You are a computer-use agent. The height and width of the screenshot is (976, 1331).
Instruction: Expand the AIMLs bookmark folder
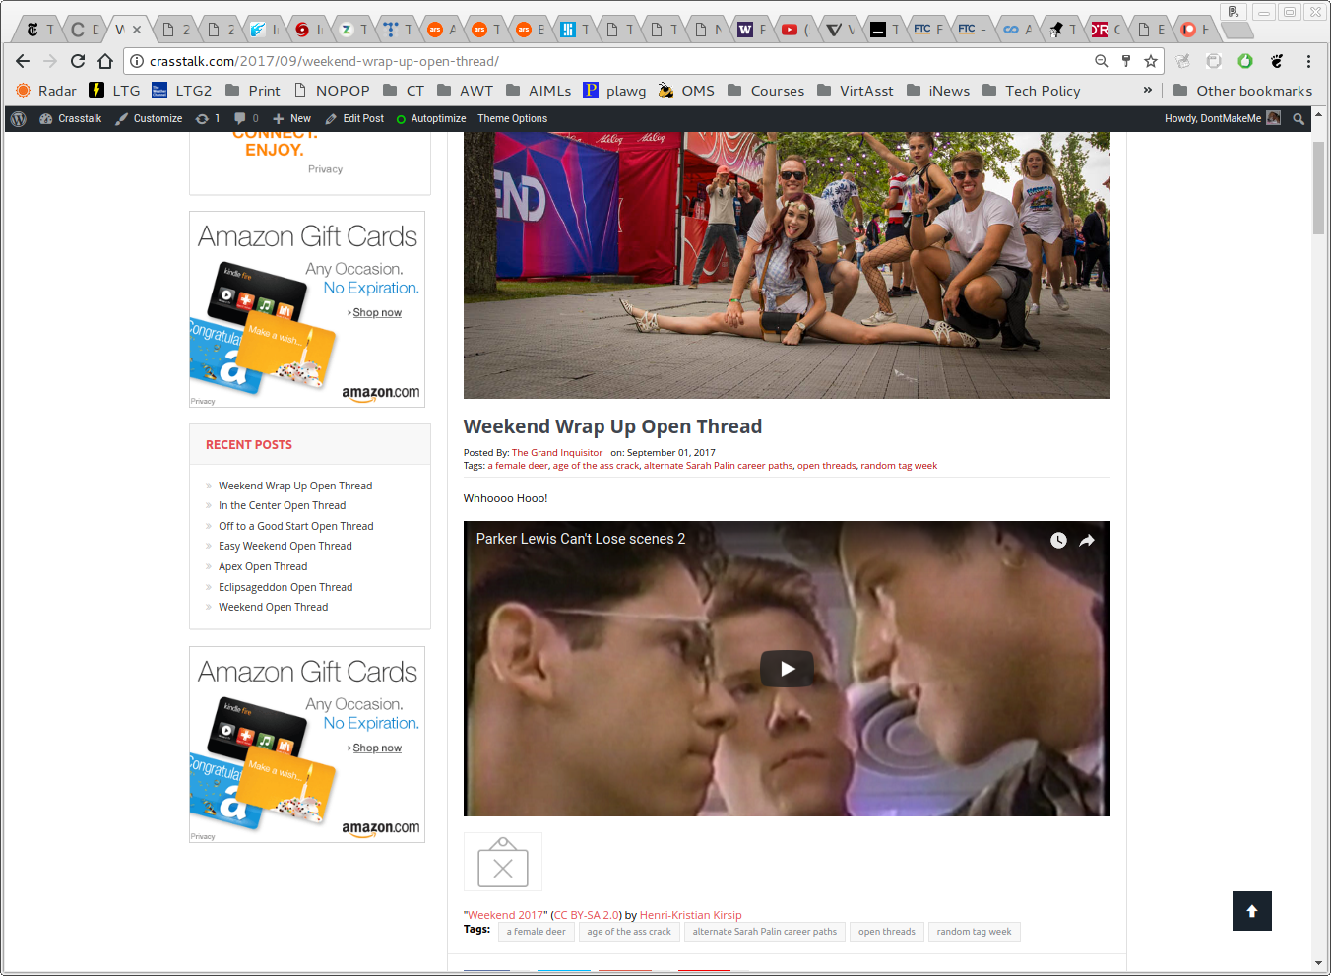pyautogui.click(x=539, y=91)
